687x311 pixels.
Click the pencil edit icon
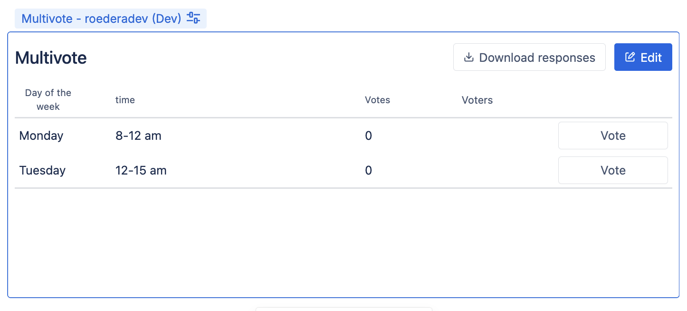coord(630,58)
